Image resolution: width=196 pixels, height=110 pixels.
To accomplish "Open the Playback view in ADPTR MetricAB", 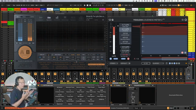I will point(41,18).
